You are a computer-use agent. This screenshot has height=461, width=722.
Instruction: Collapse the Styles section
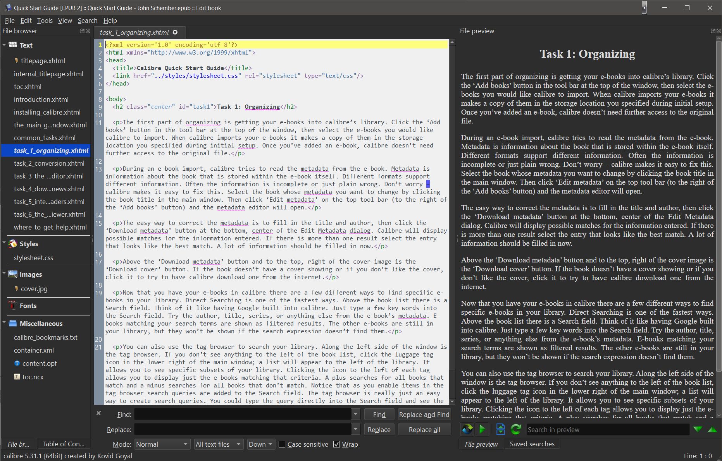click(x=4, y=243)
